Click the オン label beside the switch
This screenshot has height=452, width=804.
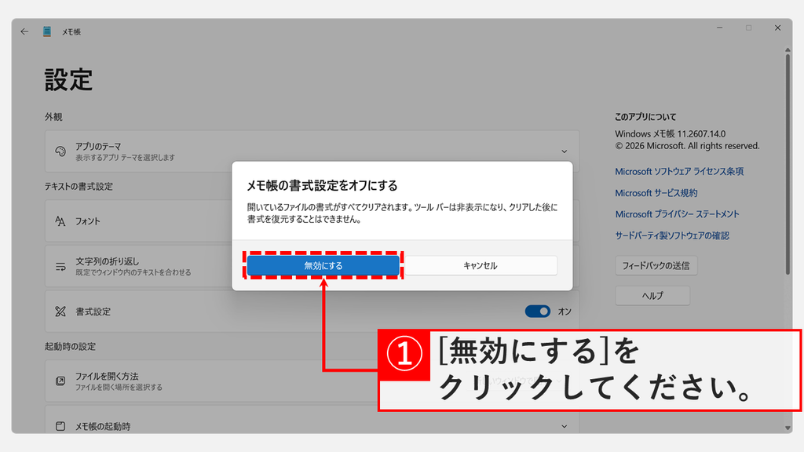click(x=565, y=312)
